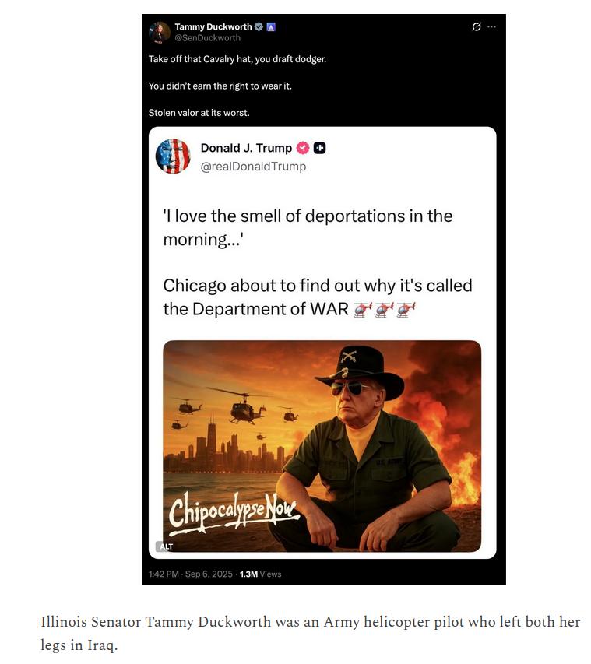Open the Chipocalypse Now image
The height and width of the screenshot is (664, 591).
(x=322, y=445)
